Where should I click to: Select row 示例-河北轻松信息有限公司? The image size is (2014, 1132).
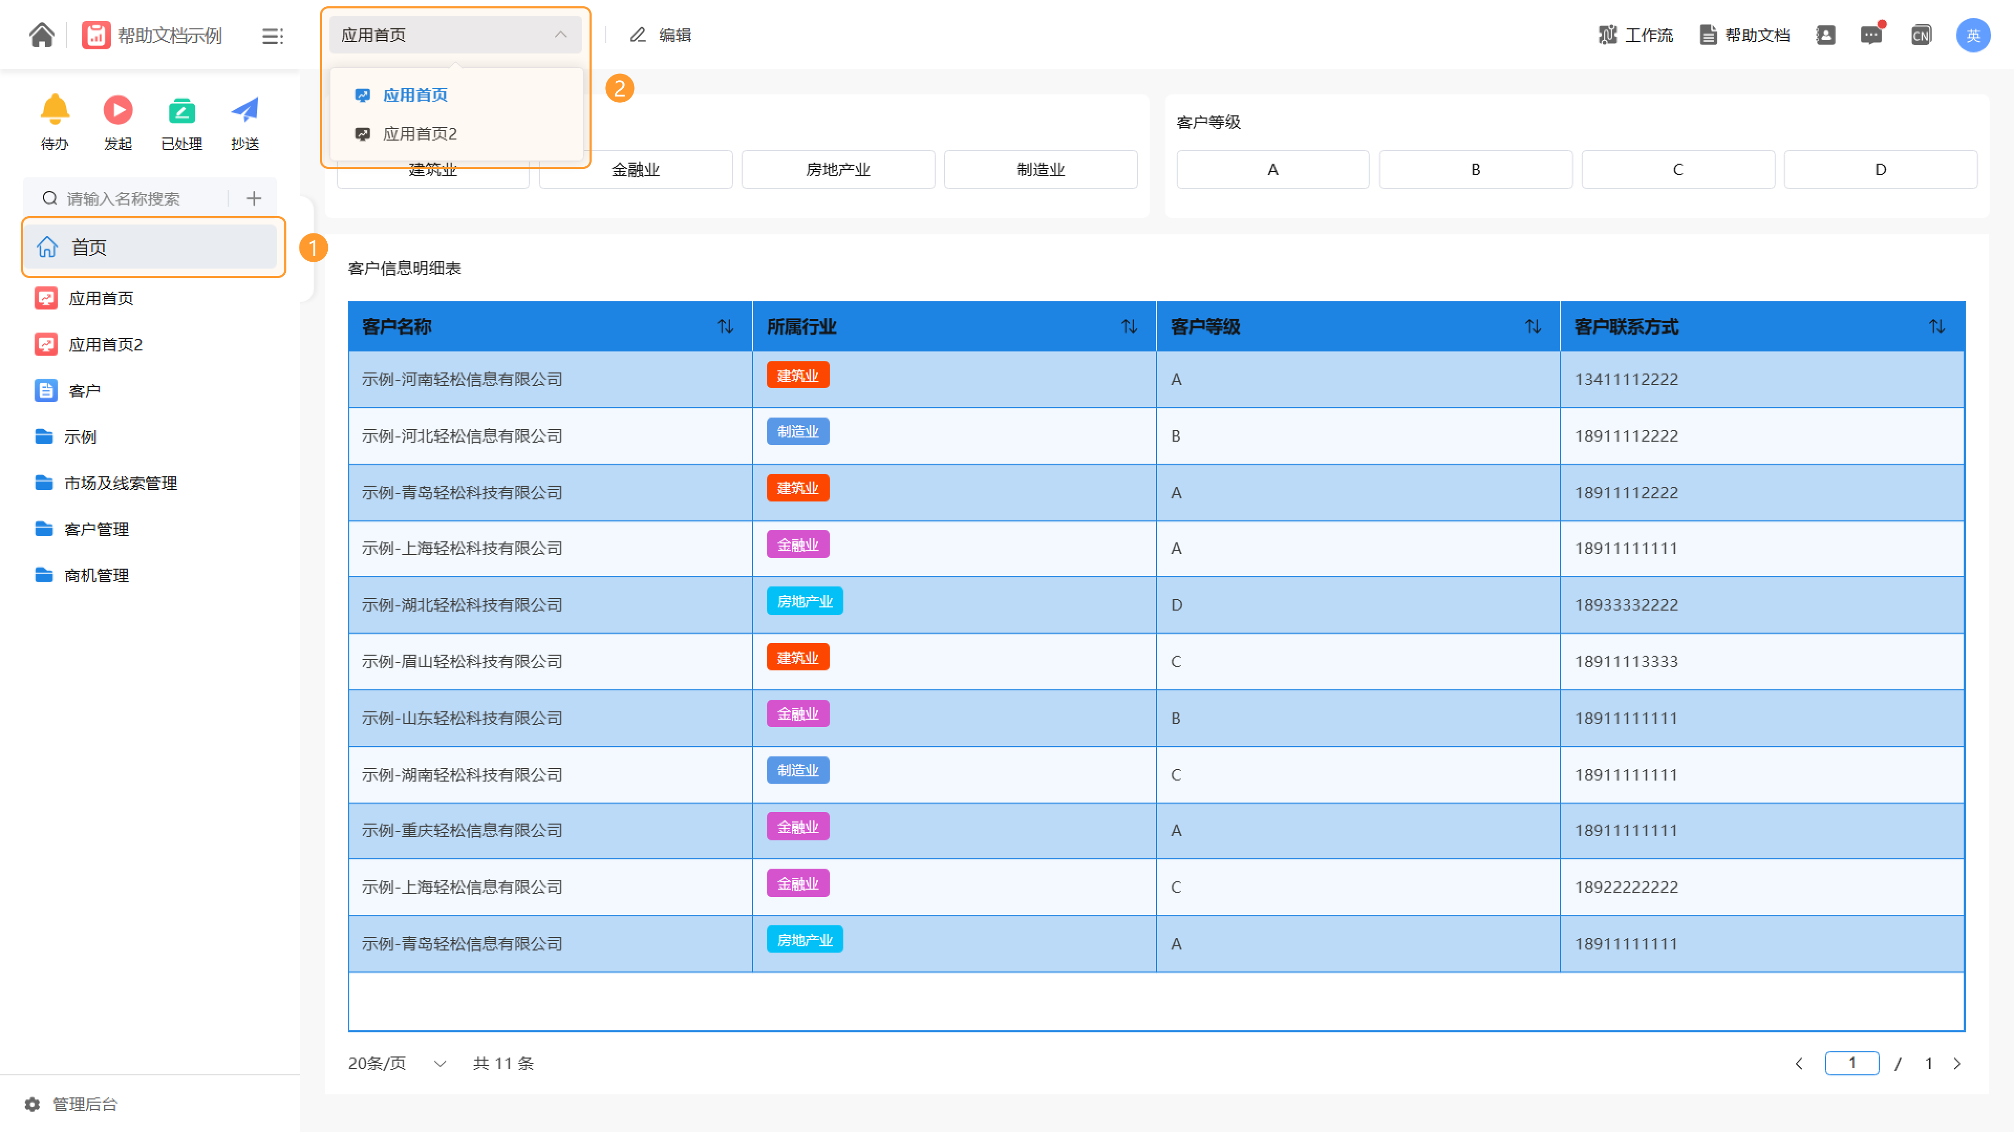pos(1156,435)
